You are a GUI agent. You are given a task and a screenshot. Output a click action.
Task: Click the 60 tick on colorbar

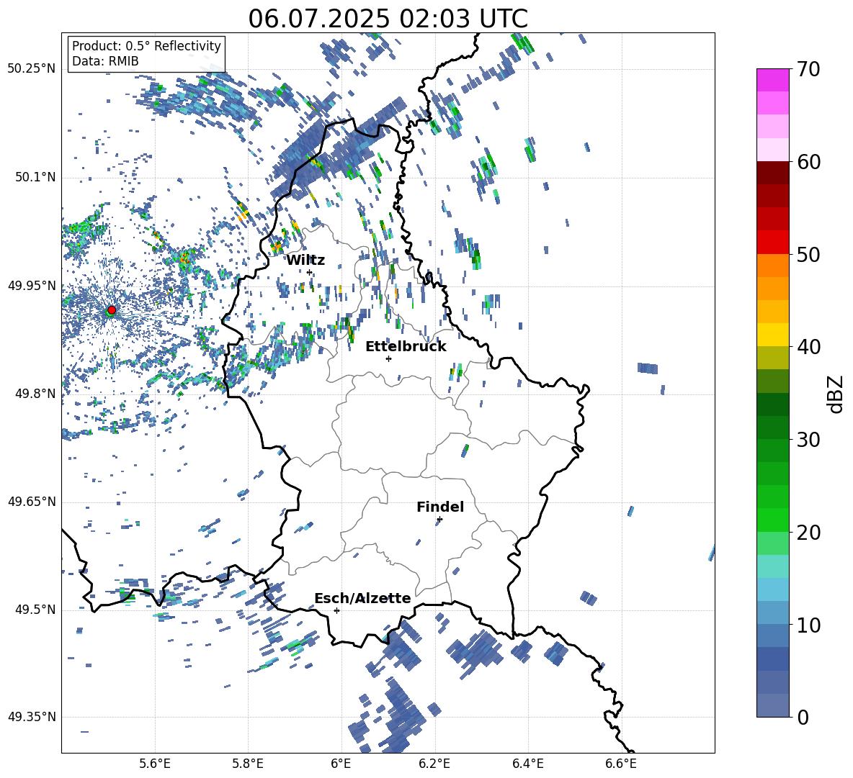[808, 162]
